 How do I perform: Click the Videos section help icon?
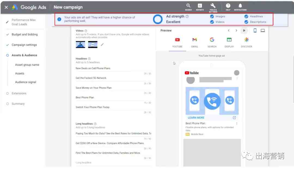(86, 31)
